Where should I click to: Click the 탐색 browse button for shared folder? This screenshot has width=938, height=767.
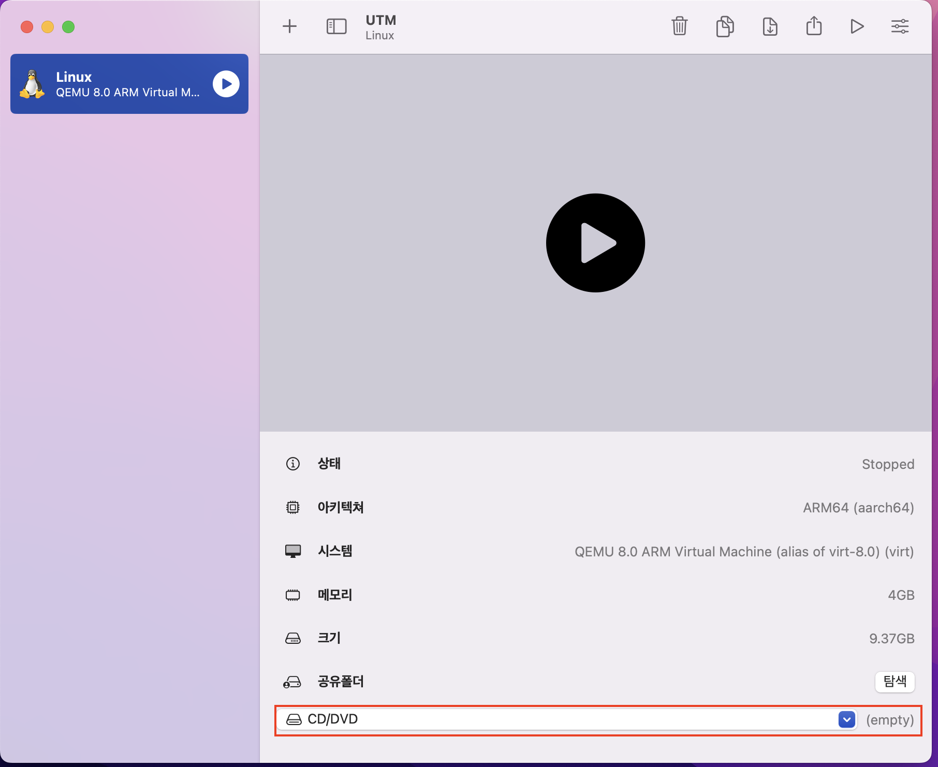click(x=895, y=682)
